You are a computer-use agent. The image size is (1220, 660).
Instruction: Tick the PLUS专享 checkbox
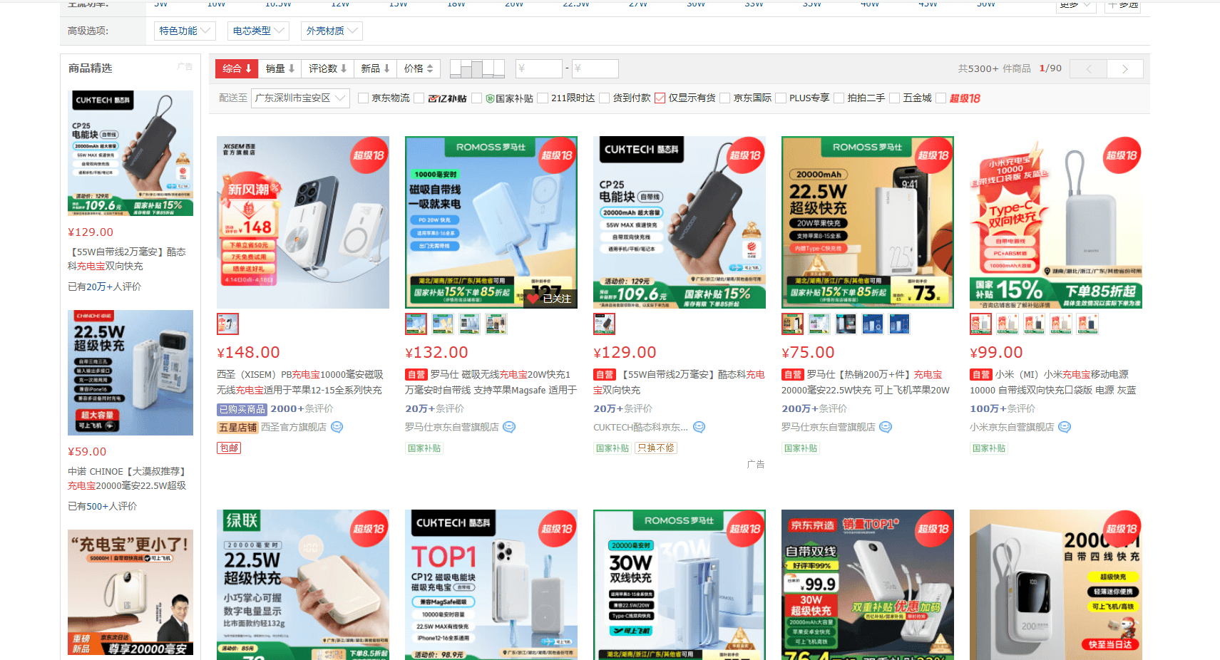[x=781, y=98]
